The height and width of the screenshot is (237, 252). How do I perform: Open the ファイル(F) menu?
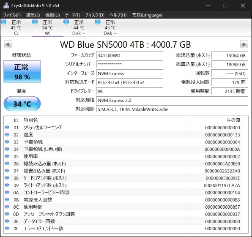point(12,15)
